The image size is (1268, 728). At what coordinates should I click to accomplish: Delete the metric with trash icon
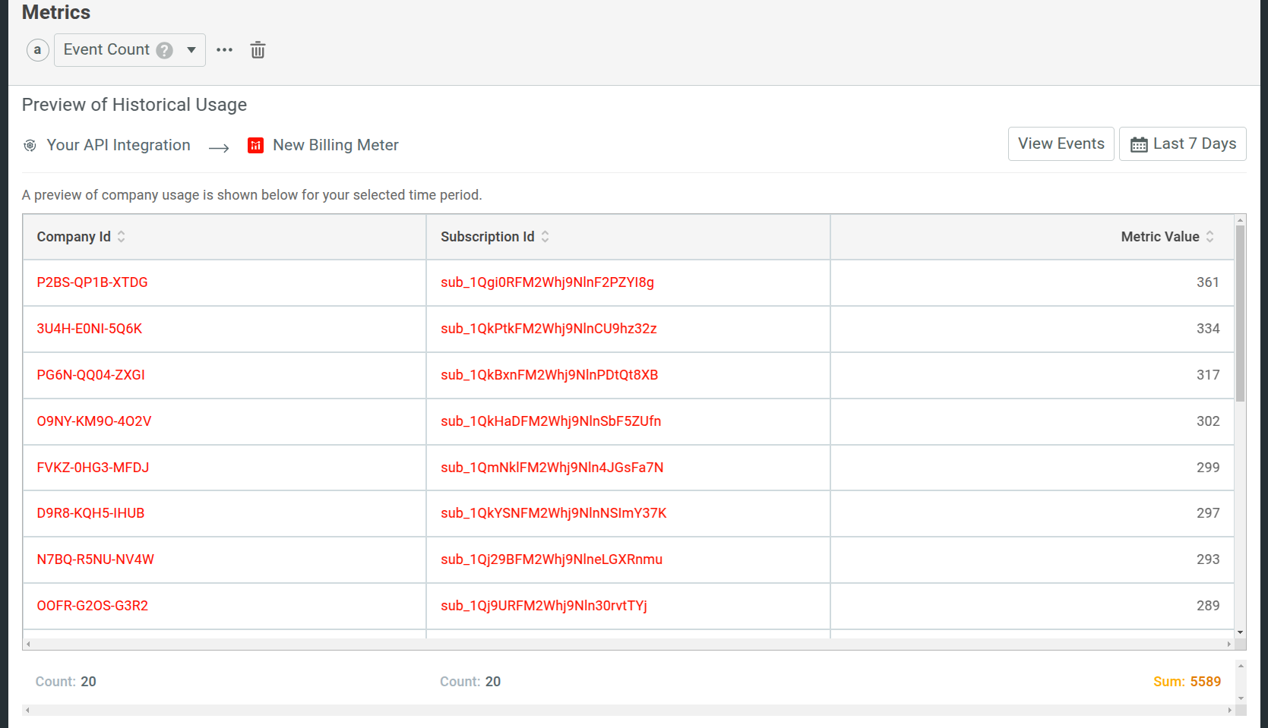tap(258, 50)
